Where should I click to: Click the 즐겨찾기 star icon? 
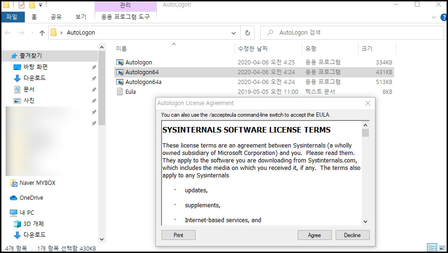click(x=14, y=56)
